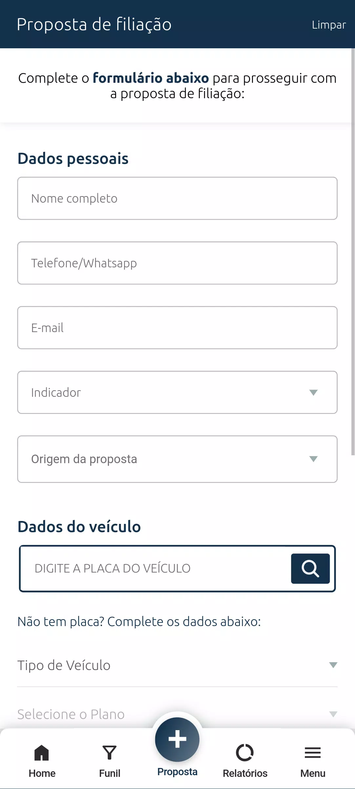
Task: Tap the Telefone/Whatsapp input field
Action: [177, 263]
